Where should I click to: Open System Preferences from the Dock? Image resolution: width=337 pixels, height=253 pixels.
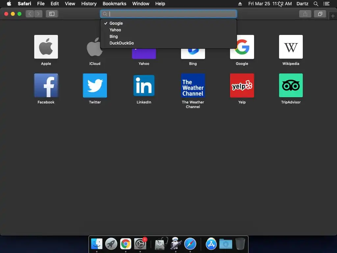click(140, 244)
